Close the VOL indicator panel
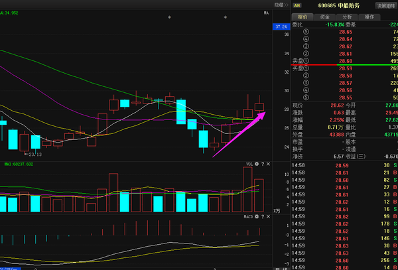This screenshot has width=398, height=270. point(268,164)
